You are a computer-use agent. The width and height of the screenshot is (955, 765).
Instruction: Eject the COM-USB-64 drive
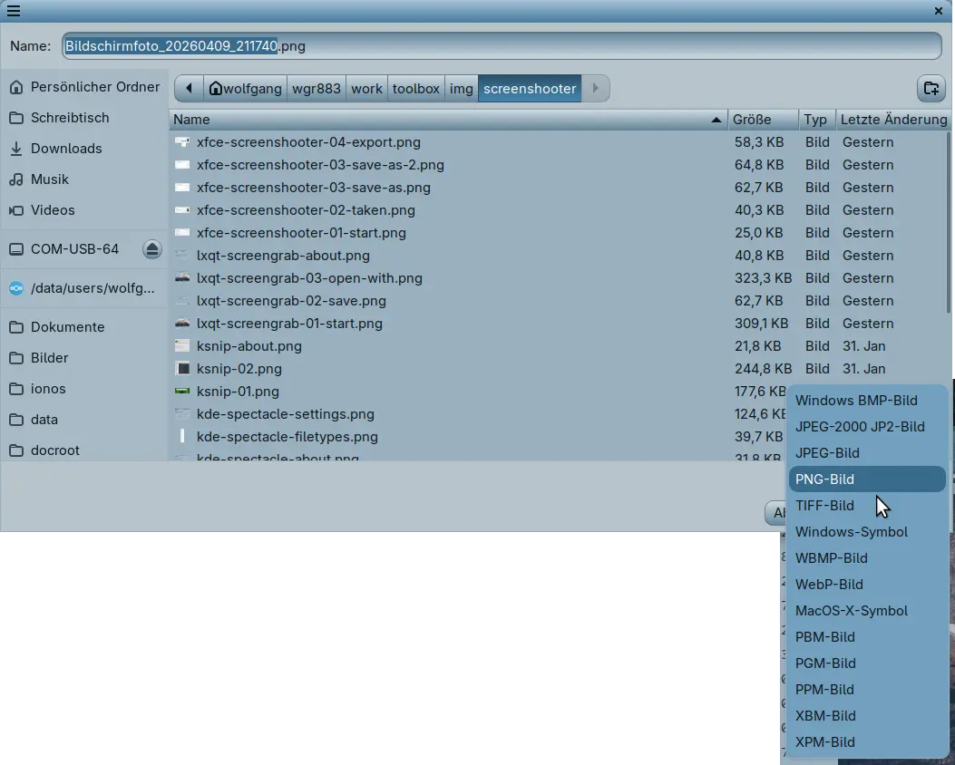point(152,249)
